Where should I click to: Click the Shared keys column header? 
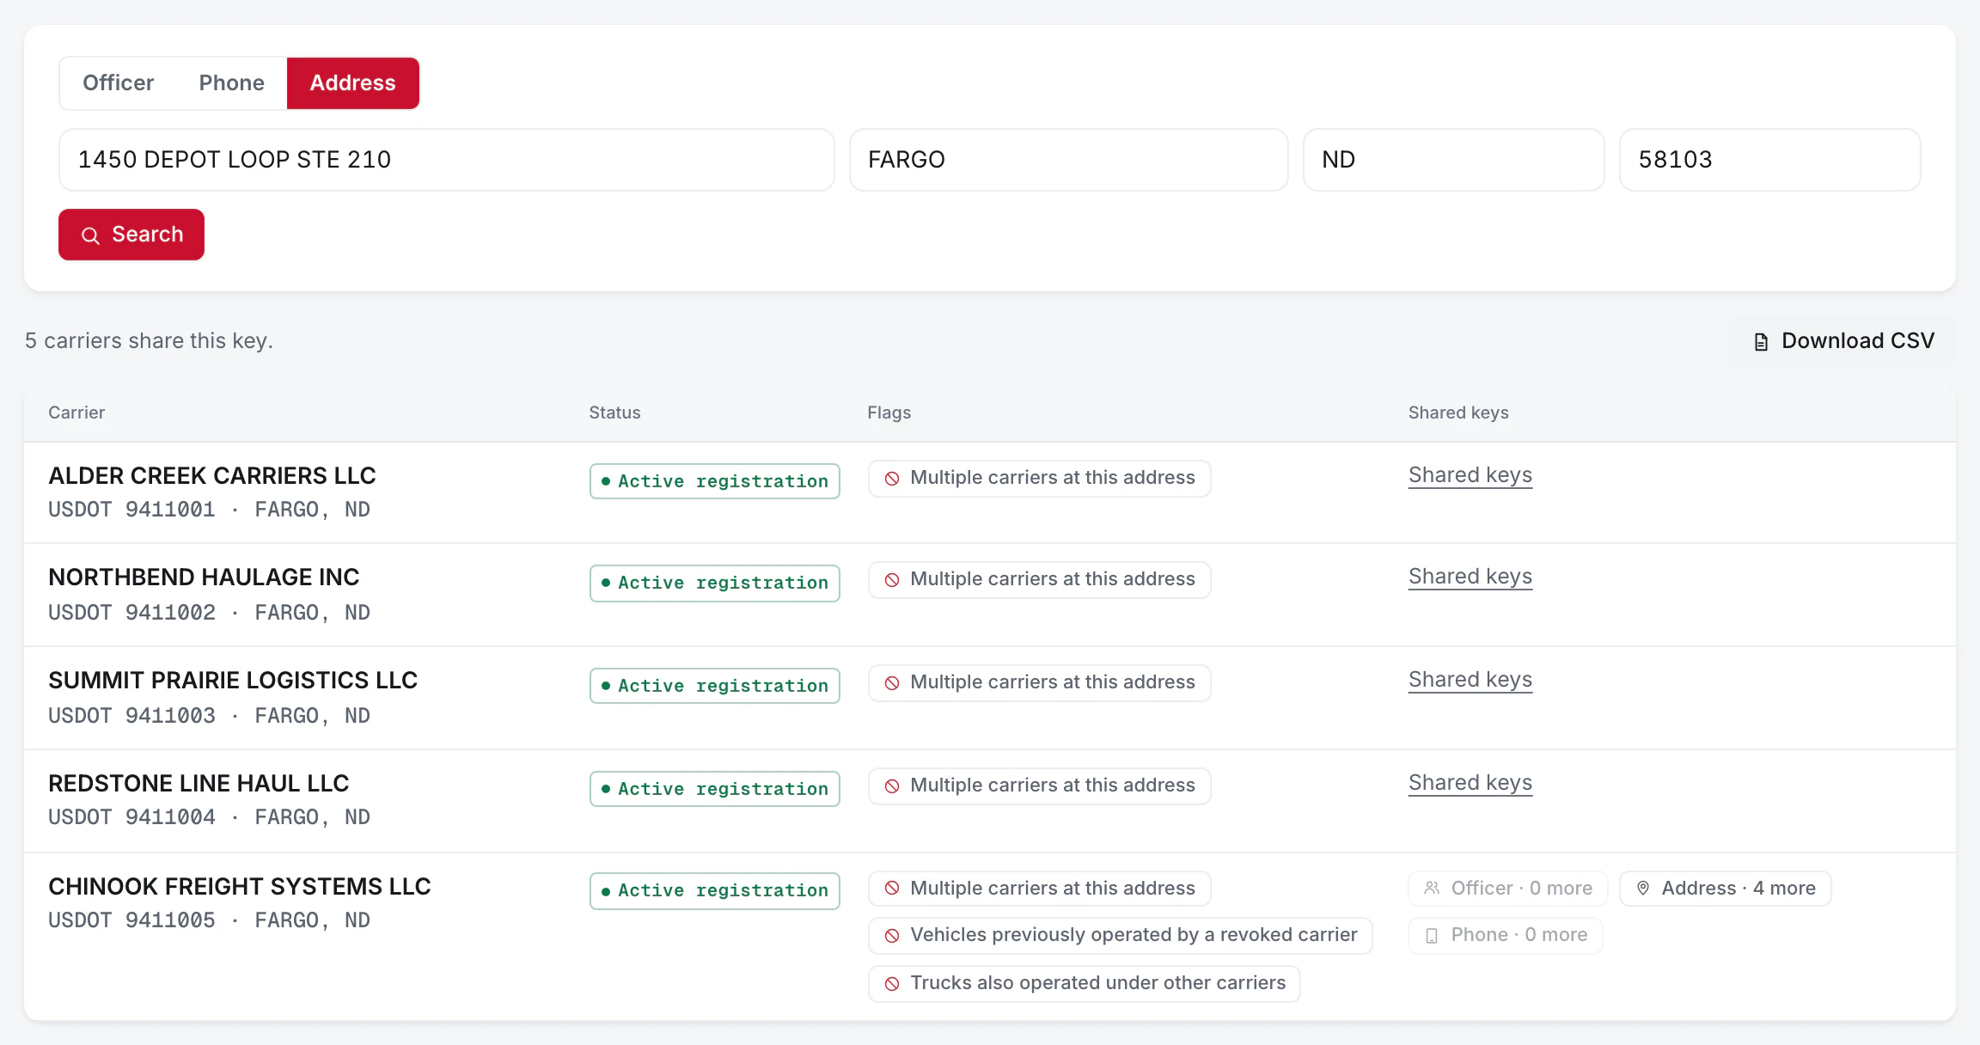click(x=1458, y=412)
